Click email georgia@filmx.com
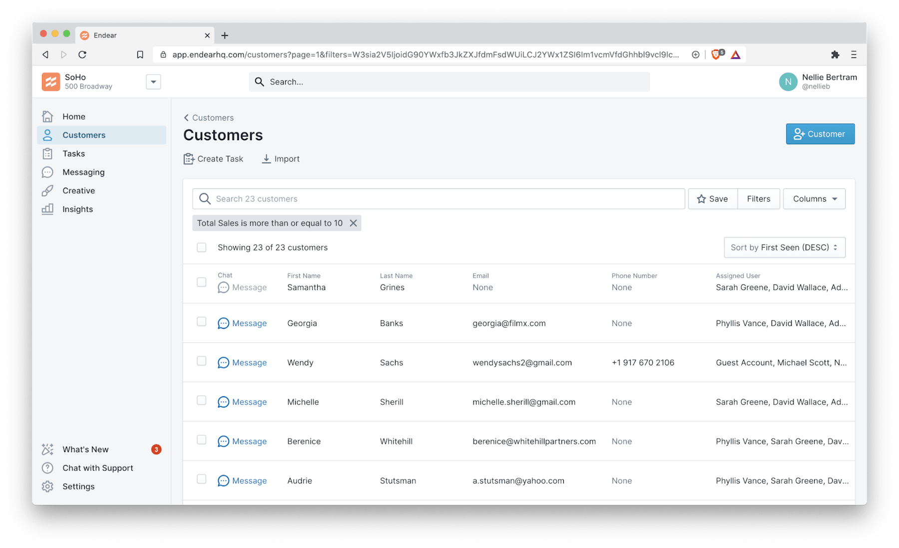Viewport: 899px width, 548px height. coord(509,323)
